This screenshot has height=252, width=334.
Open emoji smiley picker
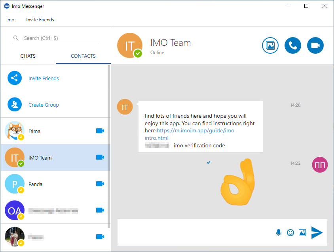point(290,233)
